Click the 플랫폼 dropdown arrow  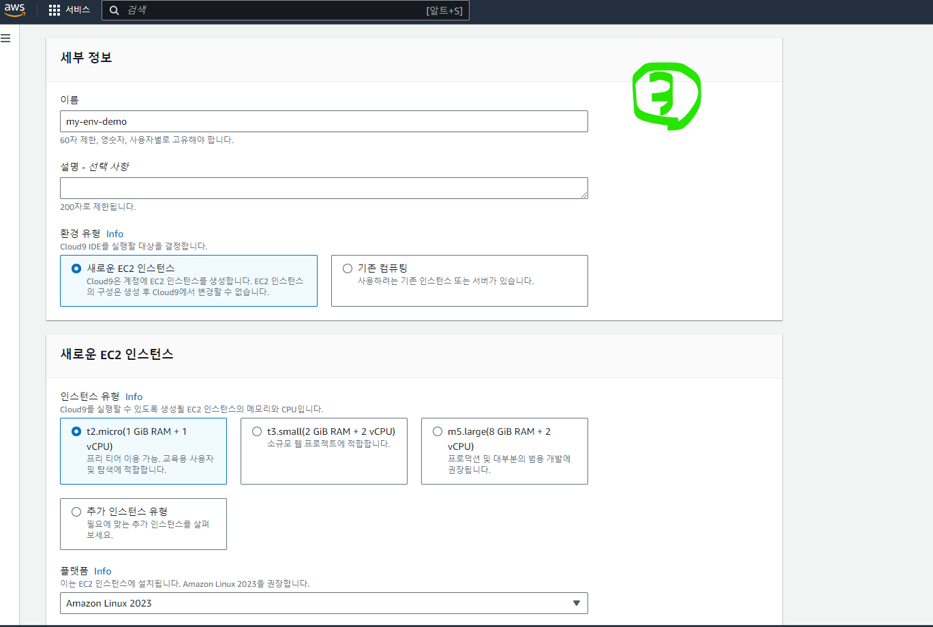(x=577, y=603)
